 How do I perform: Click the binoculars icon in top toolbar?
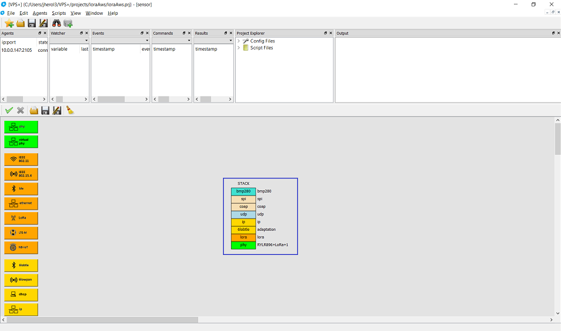(x=57, y=23)
